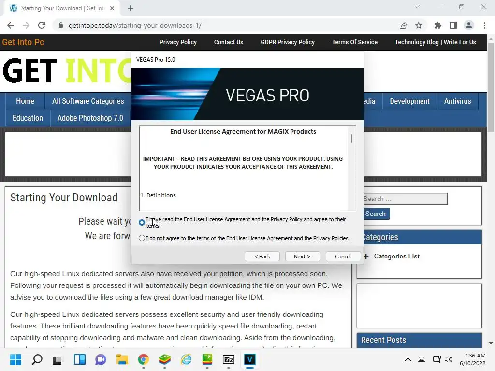Open clock and date 7:36 AM
Viewport: 495px width, 371px height.
tap(473, 359)
